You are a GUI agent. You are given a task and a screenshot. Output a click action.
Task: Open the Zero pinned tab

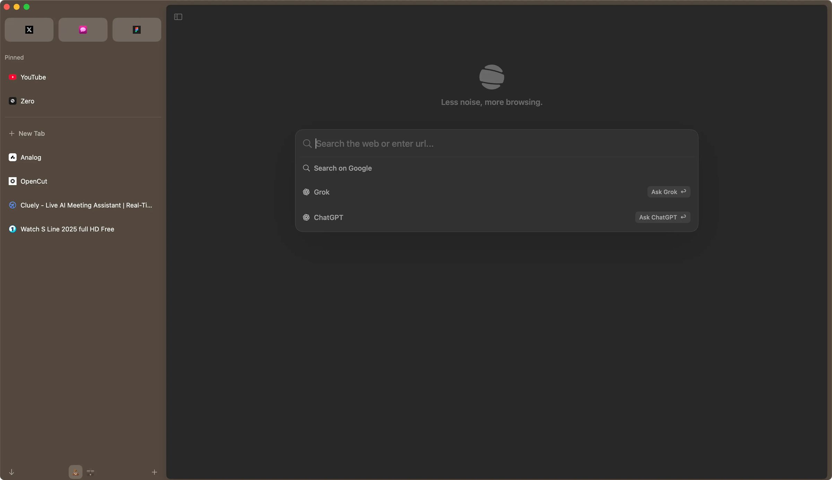click(27, 101)
